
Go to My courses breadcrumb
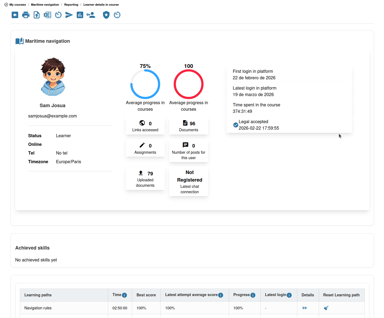coord(18,5)
